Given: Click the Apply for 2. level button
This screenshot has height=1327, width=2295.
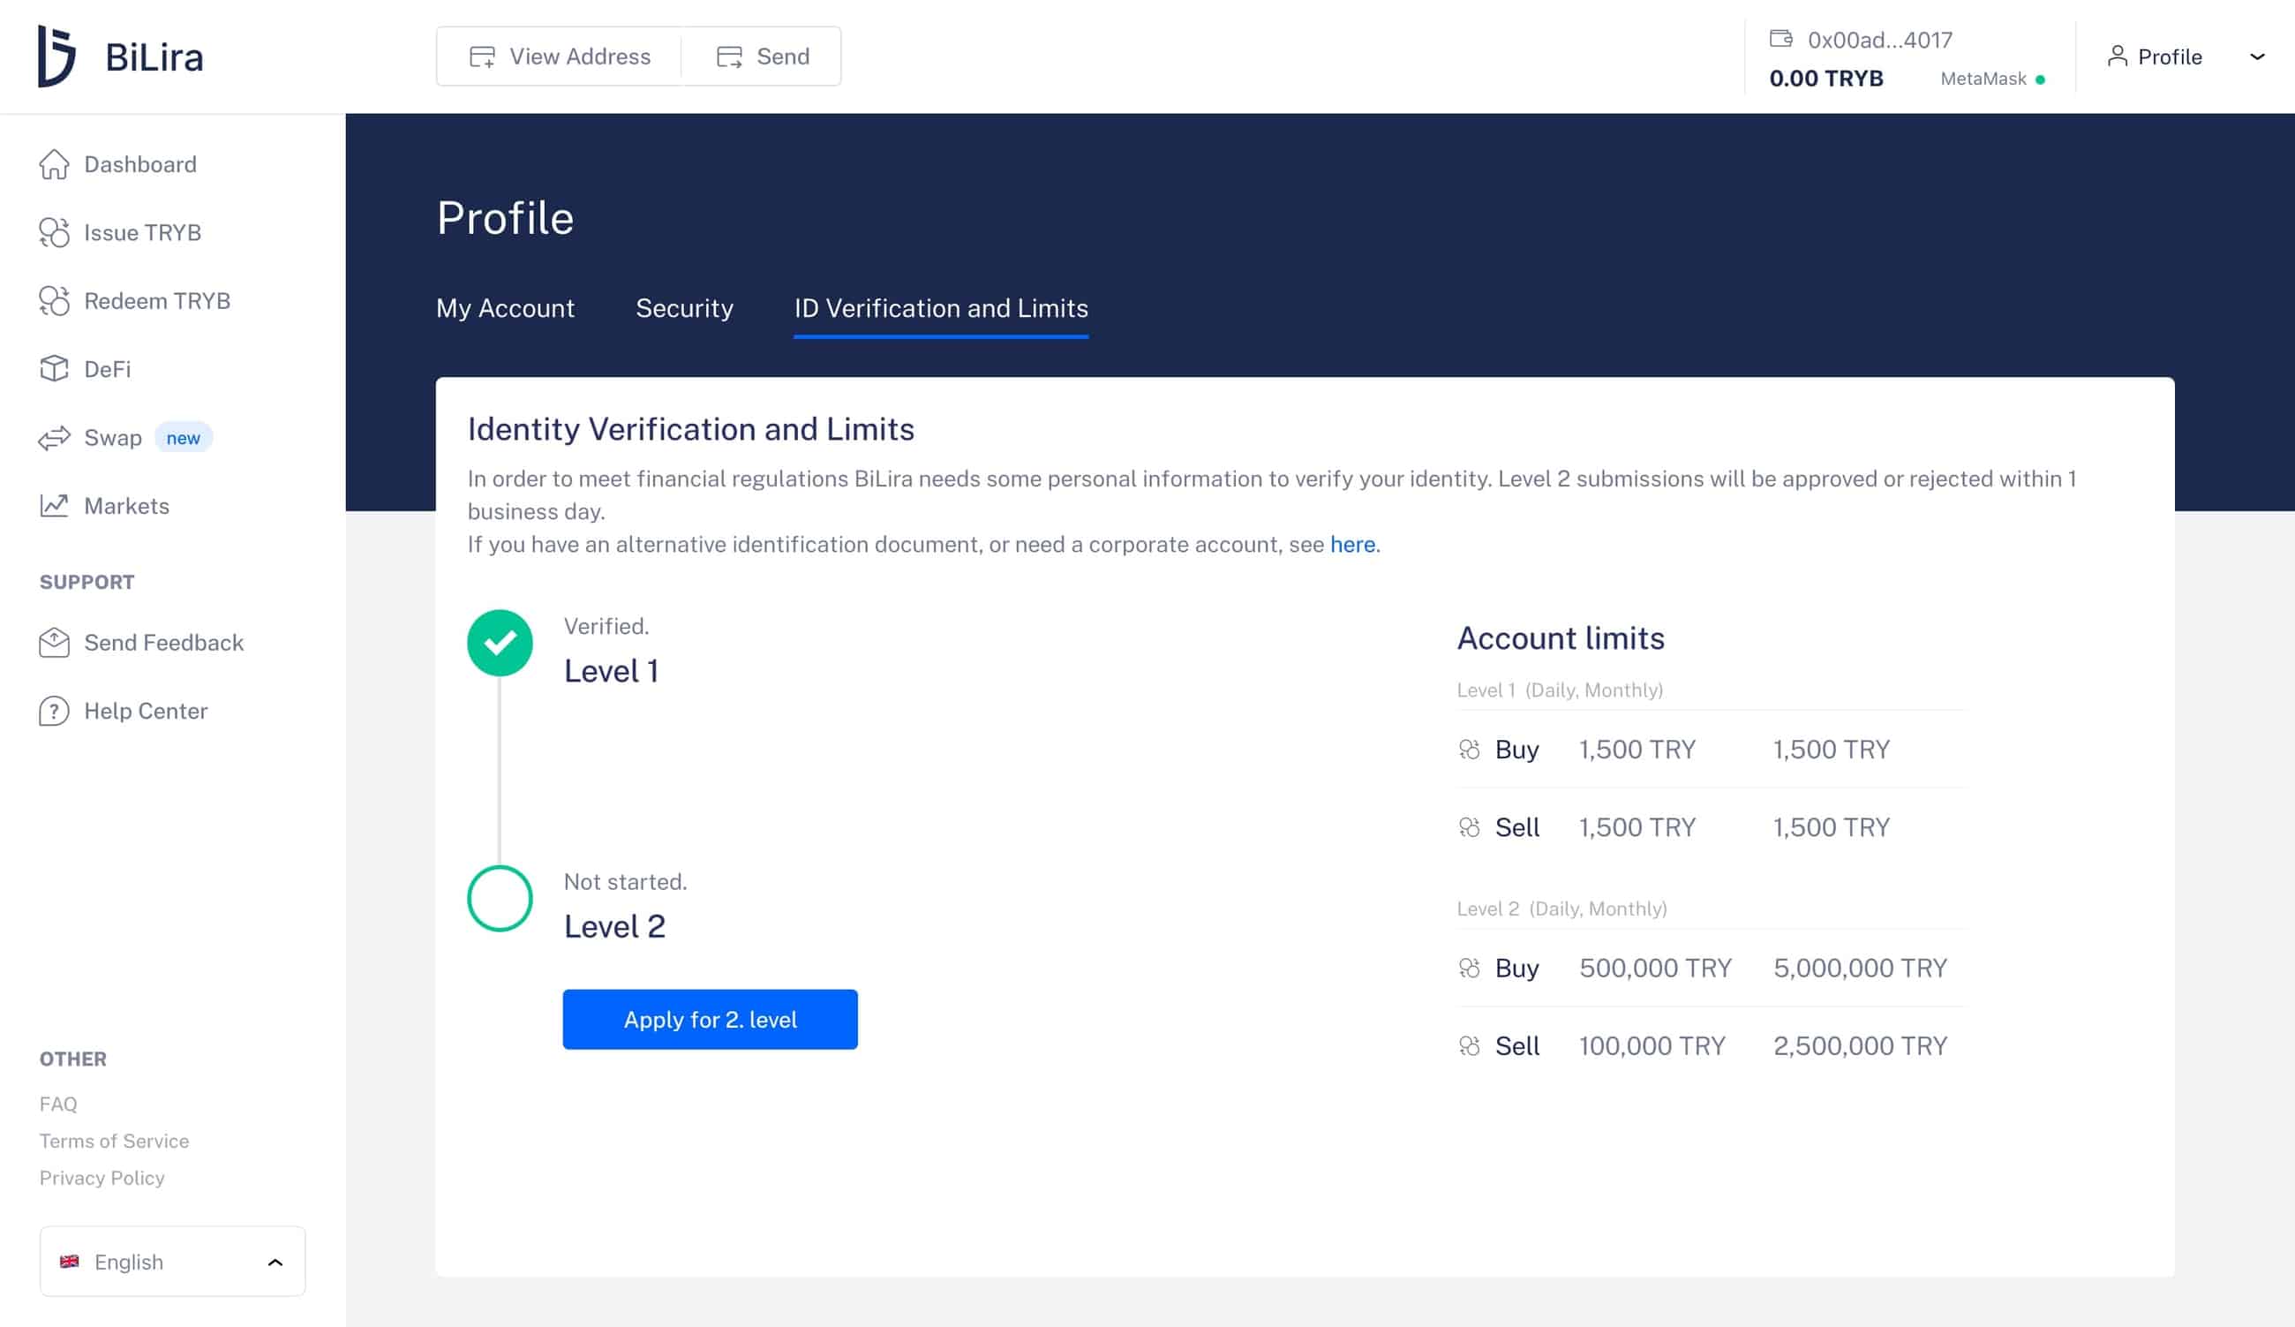Looking at the screenshot, I should tap(710, 1019).
